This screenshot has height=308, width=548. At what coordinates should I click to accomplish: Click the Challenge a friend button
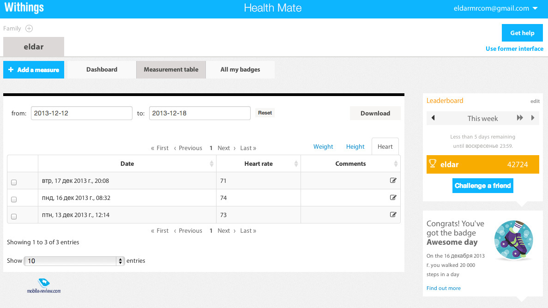482,186
